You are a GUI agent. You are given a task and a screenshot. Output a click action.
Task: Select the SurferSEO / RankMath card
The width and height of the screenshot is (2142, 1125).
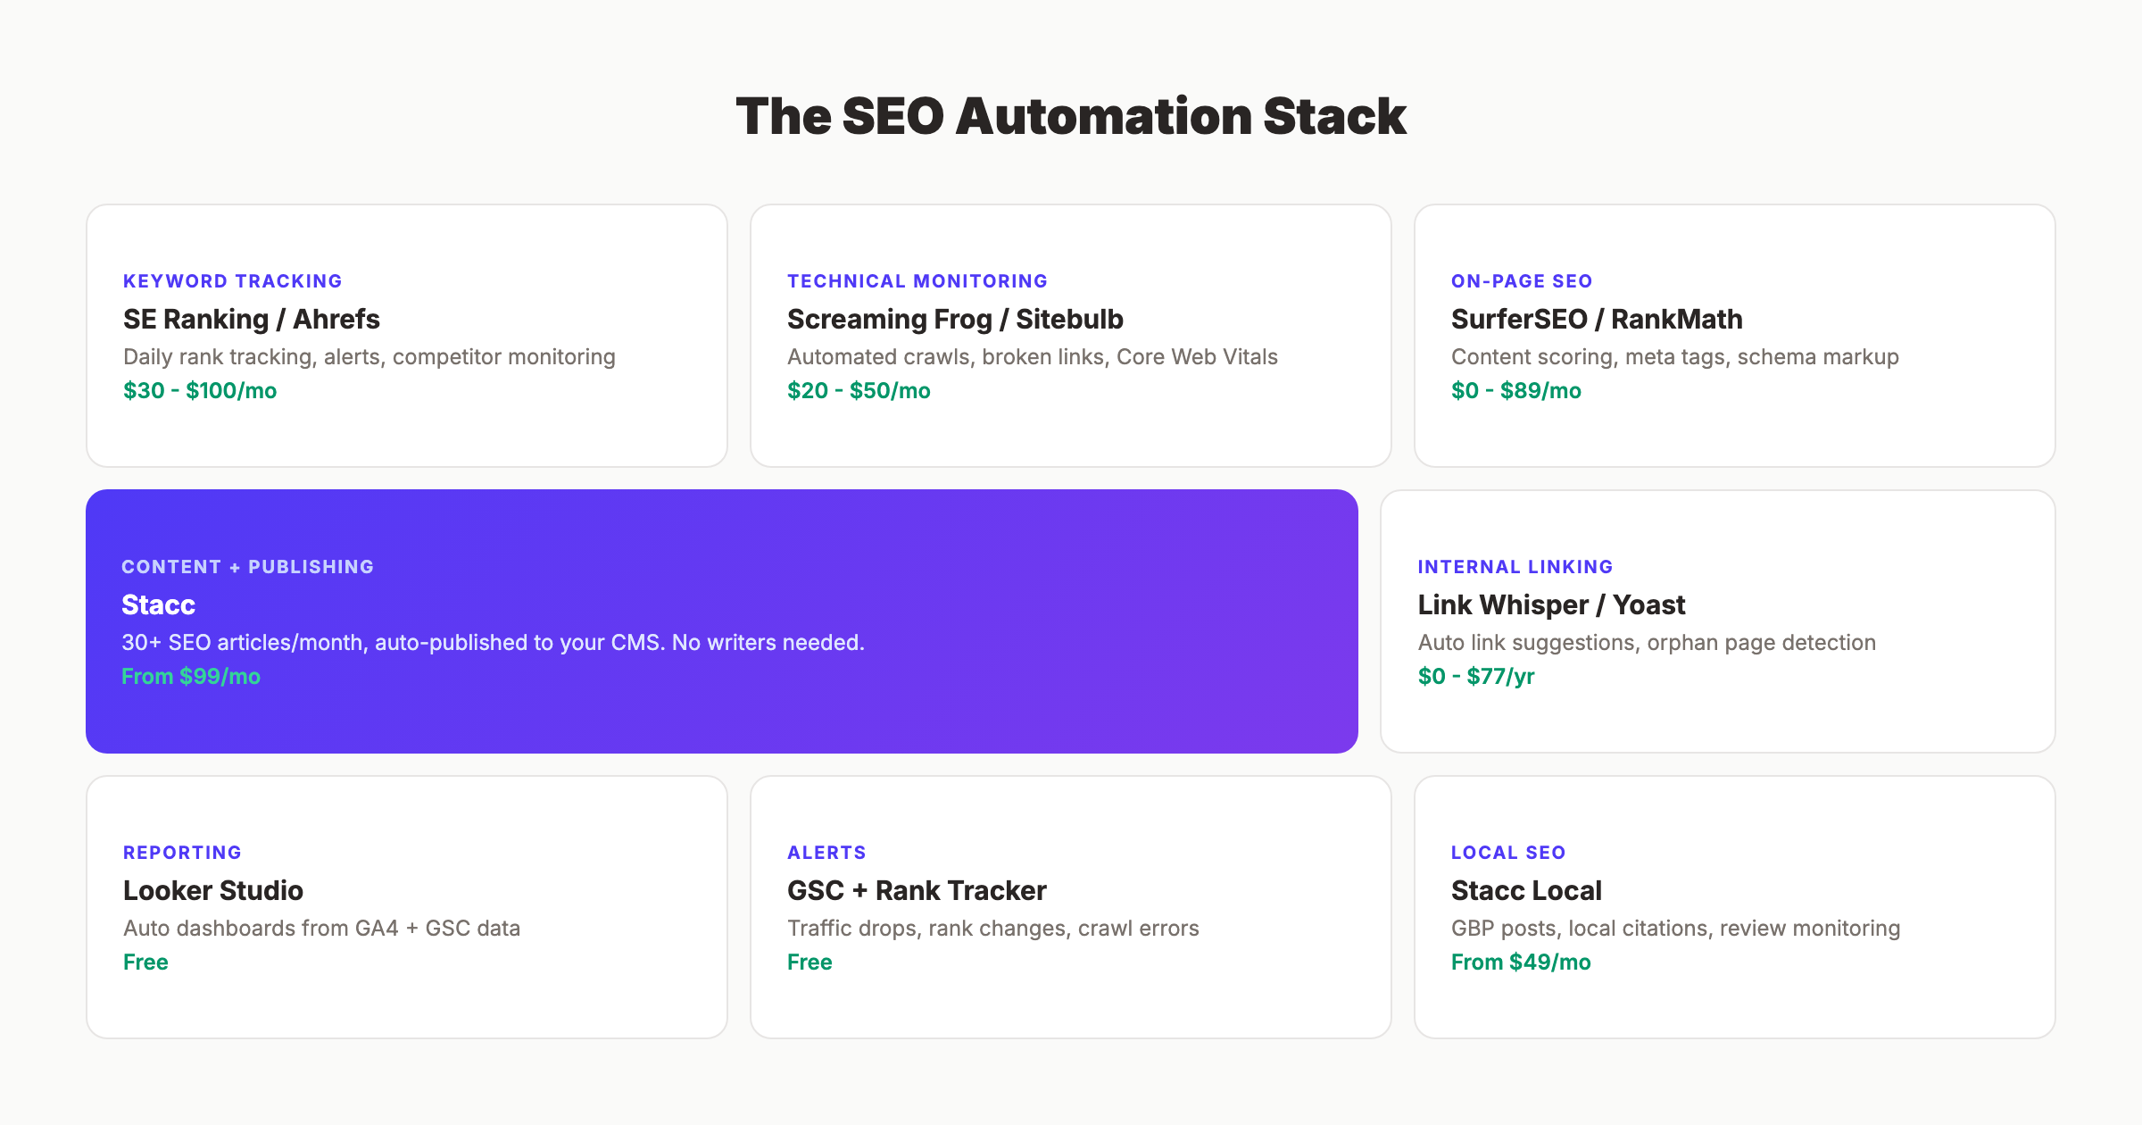coord(1735,336)
